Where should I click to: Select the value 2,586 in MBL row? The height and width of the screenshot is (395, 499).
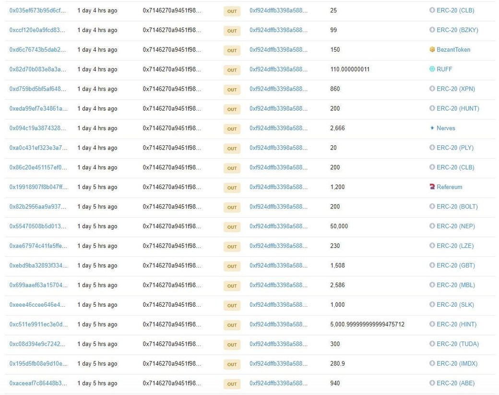pyautogui.click(x=337, y=285)
